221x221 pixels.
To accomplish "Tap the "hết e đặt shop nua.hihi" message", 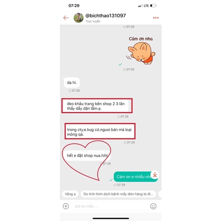I will [87, 155].
